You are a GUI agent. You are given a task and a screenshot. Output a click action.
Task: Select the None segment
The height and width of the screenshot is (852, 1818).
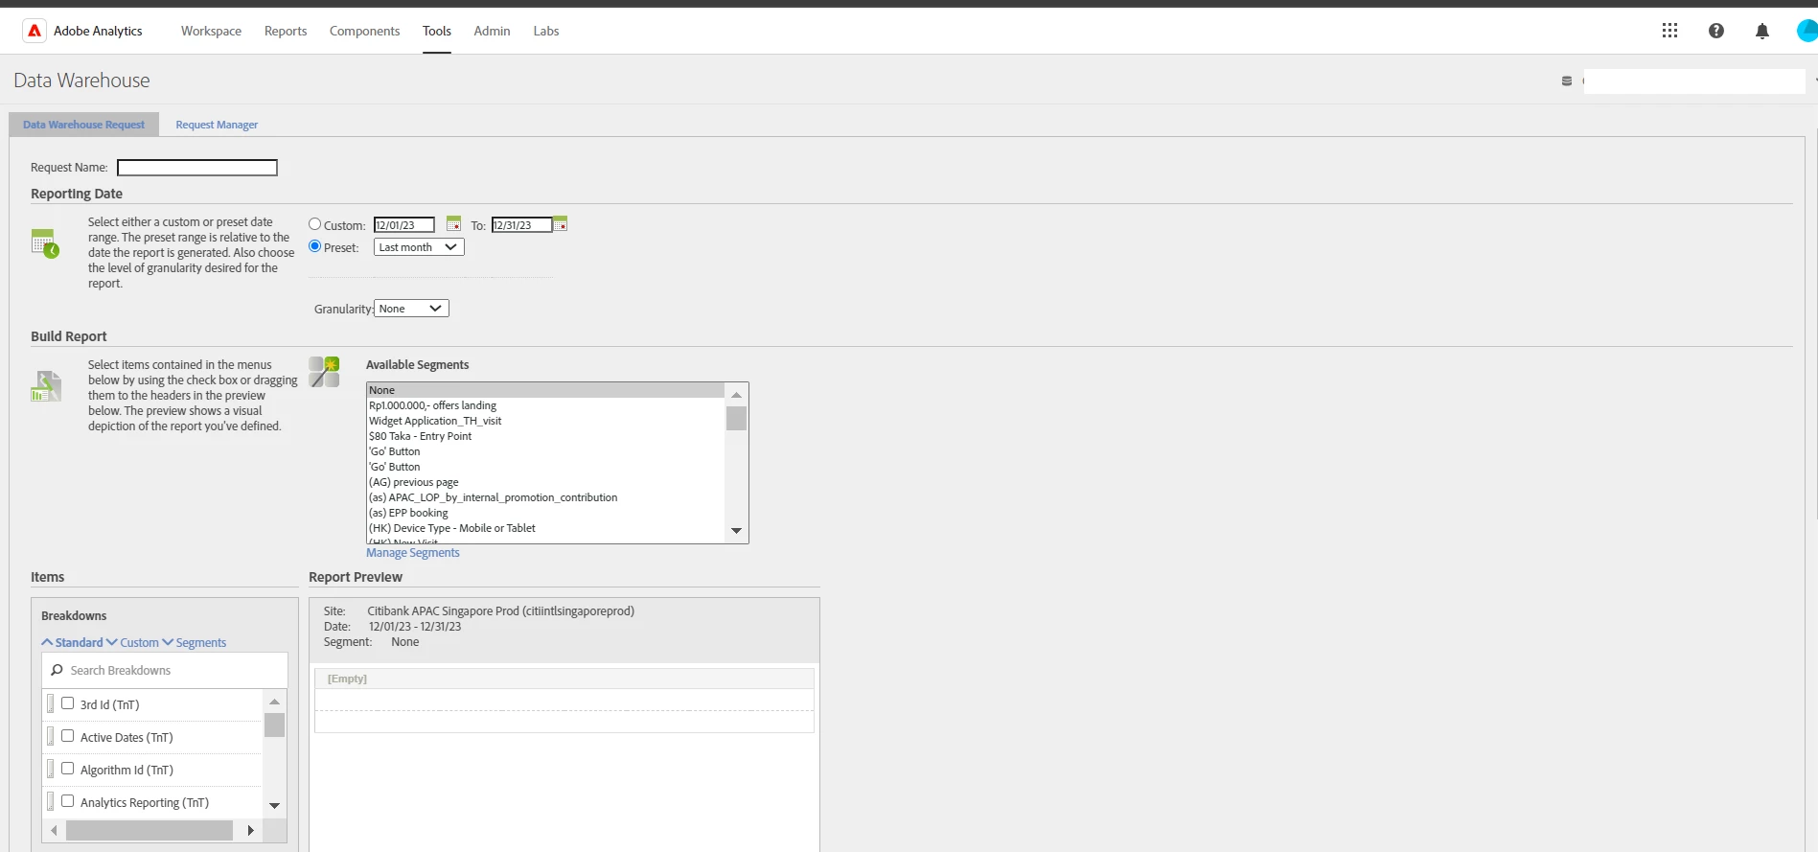point(546,390)
